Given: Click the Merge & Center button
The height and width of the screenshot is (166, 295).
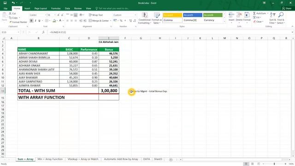Looking at the screenshot, I should pos(99,20).
